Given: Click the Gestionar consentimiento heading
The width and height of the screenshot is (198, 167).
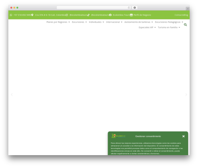Looking at the screenshot, I should [148, 136].
